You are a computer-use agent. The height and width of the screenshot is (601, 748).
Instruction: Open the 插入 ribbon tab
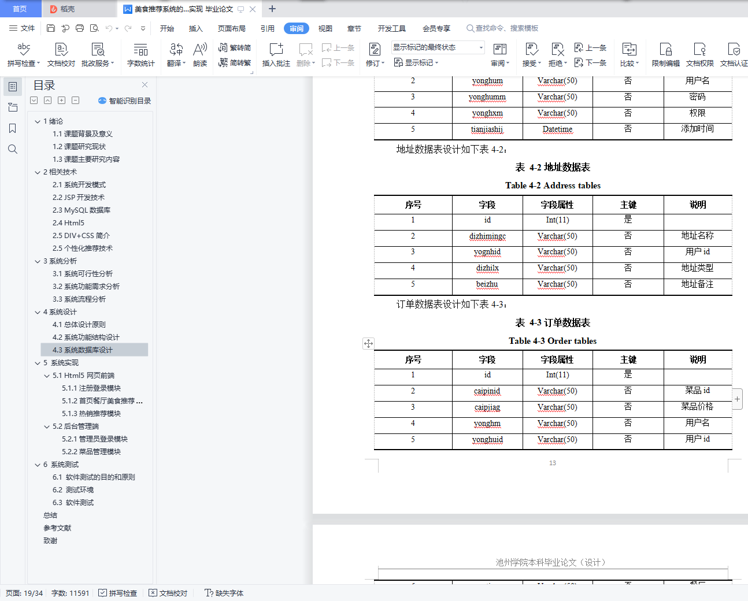click(x=196, y=28)
